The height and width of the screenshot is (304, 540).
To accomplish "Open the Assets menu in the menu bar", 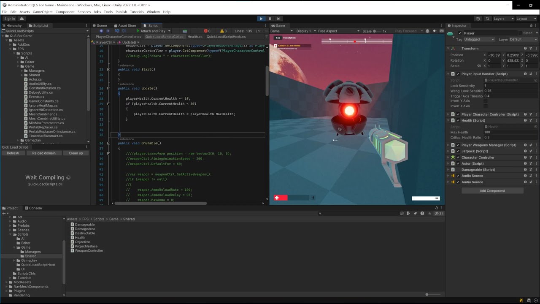I will pyautogui.click(x=24, y=12).
